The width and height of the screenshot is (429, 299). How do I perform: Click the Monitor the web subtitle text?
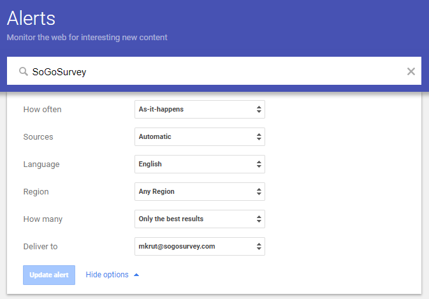87,38
